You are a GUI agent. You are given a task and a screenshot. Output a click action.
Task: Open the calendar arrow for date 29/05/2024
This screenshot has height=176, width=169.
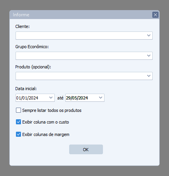click(101, 98)
